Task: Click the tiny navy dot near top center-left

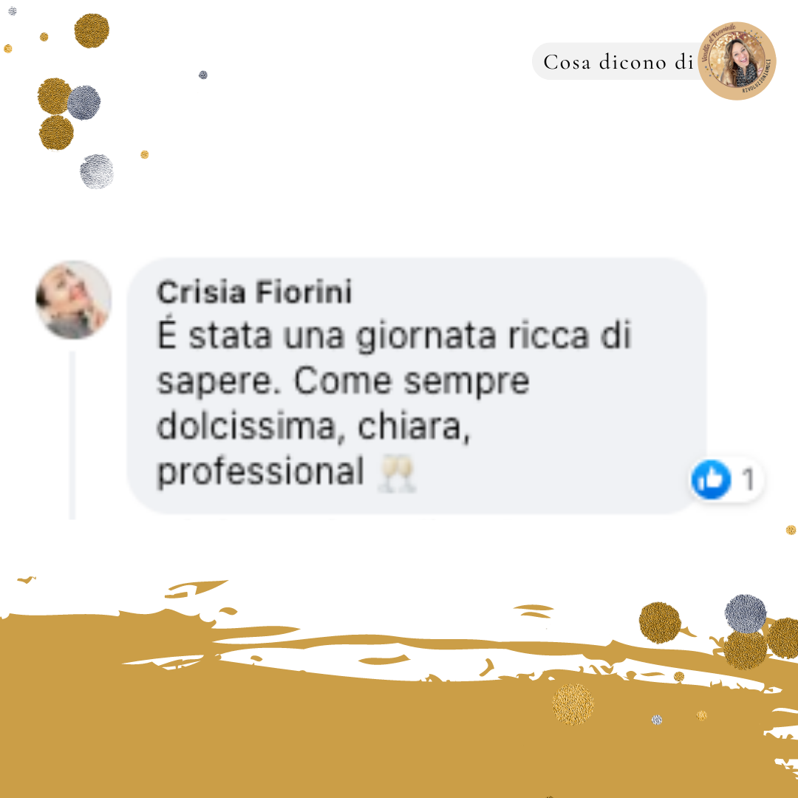Action: (203, 75)
